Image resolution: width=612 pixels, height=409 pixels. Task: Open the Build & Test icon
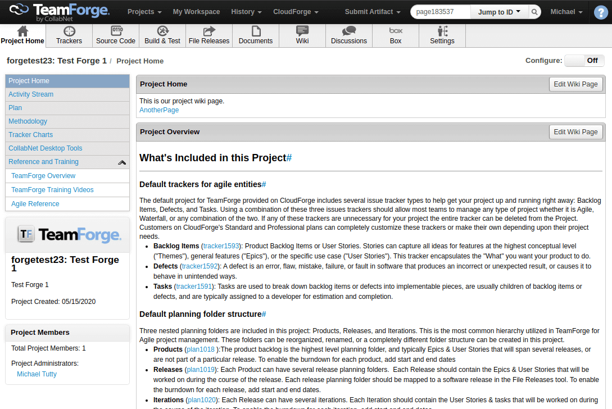[162, 31]
